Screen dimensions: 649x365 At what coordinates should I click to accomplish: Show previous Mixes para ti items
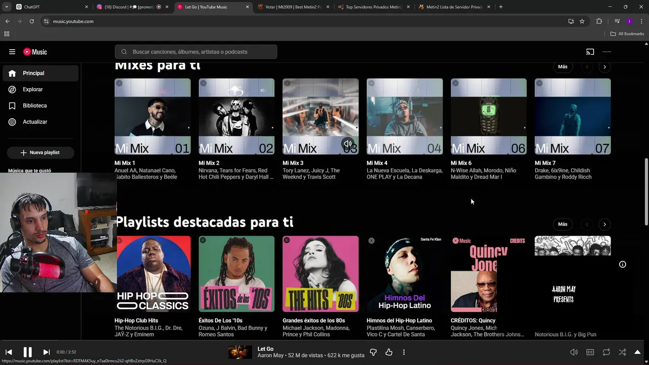[587, 66]
